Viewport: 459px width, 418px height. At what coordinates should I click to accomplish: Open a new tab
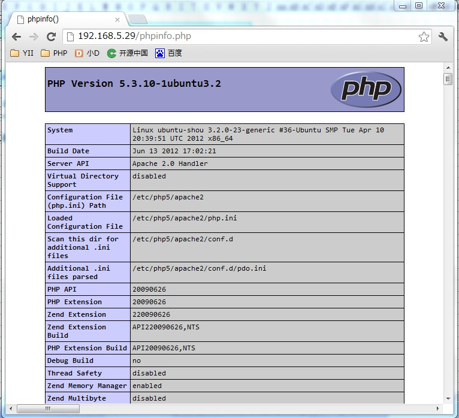[138, 19]
